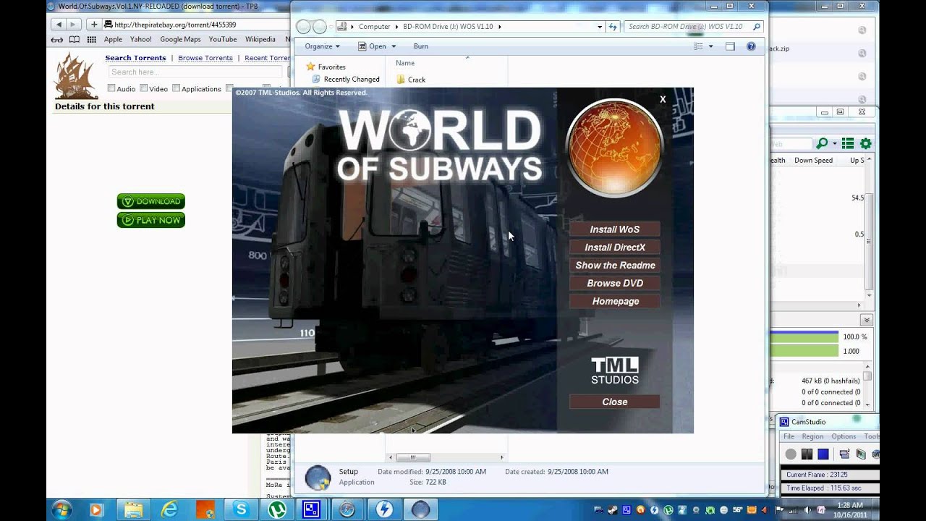This screenshot has height=521, width=926.
Task: Click the browser URL address field
Action: [195, 25]
